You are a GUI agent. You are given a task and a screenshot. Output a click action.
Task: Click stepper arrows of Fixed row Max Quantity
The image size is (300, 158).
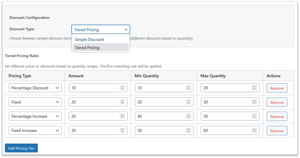254,102
